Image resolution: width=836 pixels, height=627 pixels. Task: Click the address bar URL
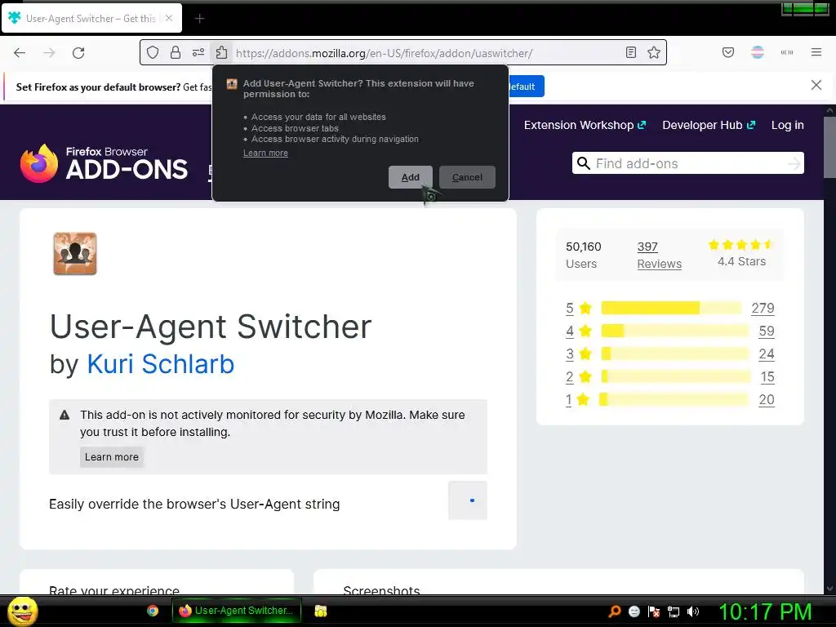(x=384, y=53)
